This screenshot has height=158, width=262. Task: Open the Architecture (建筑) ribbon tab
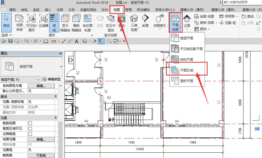(x=13, y=10)
